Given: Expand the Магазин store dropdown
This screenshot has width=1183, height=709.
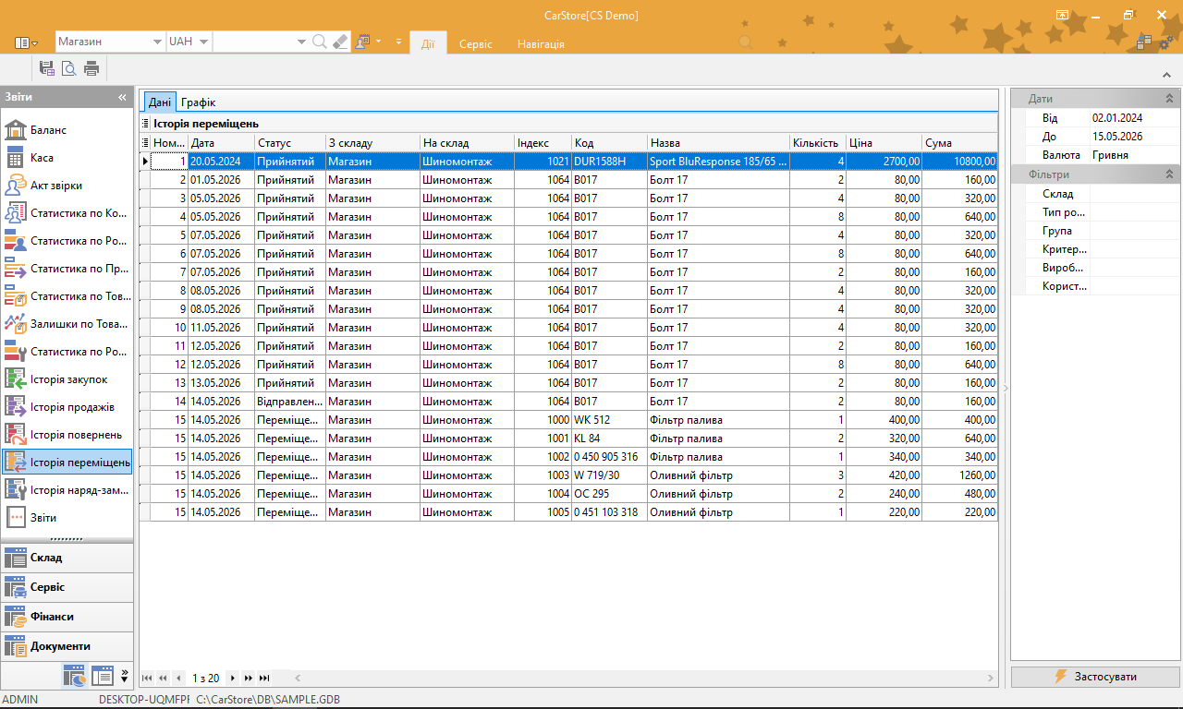Looking at the screenshot, I should coord(156,42).
